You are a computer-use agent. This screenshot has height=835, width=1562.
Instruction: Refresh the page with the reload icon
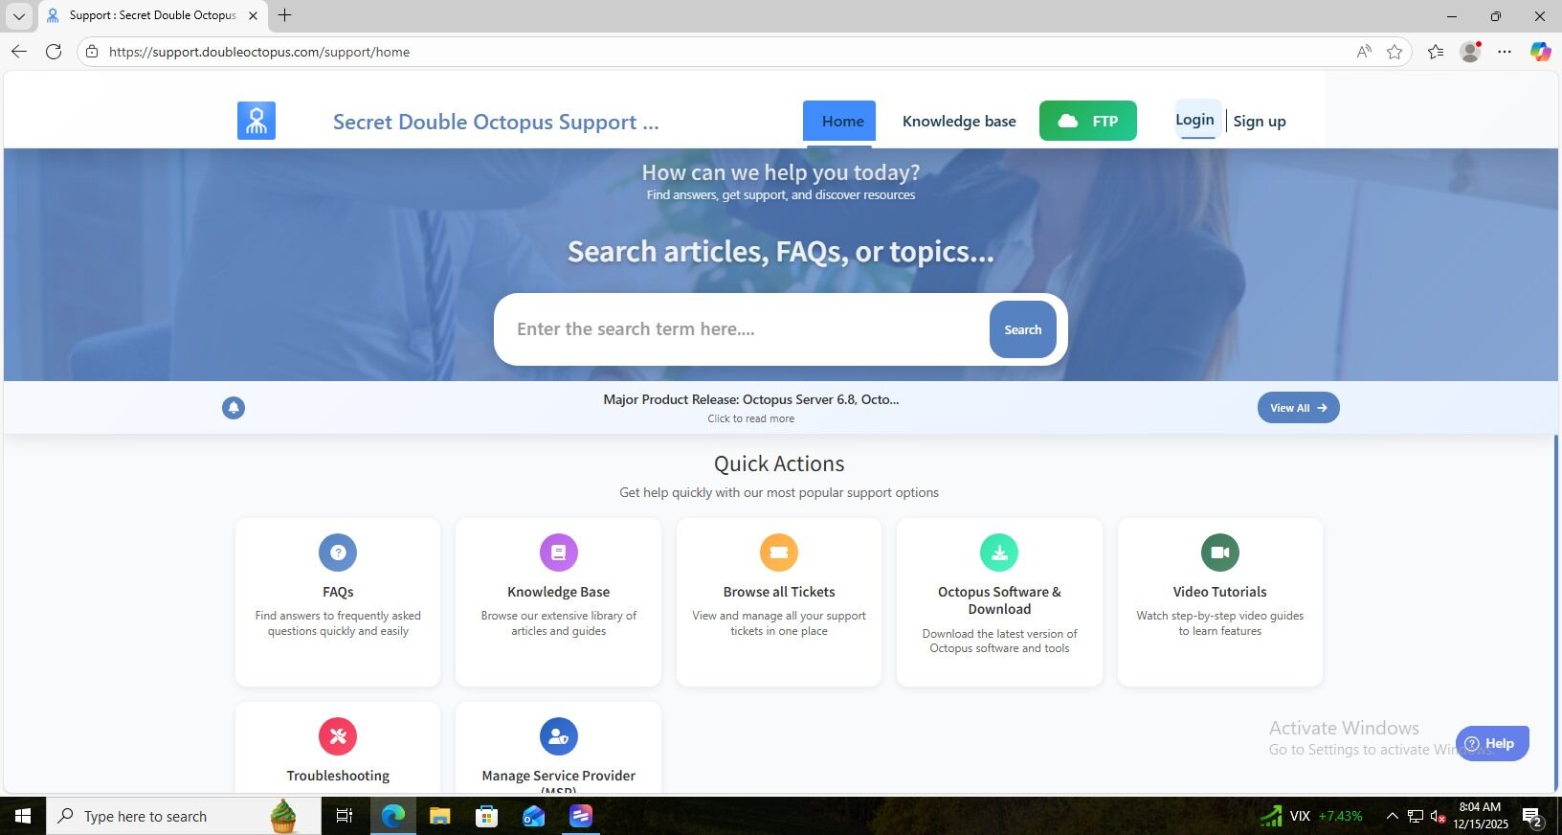54,52
